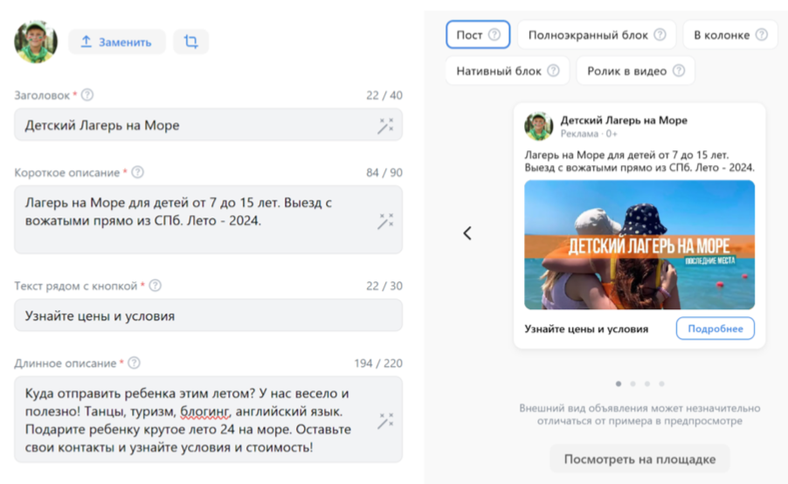Image resolution: width=788 pixels, height=484 pixels.
Task: Click the Реклама · 0+ label
Action: 589,134
